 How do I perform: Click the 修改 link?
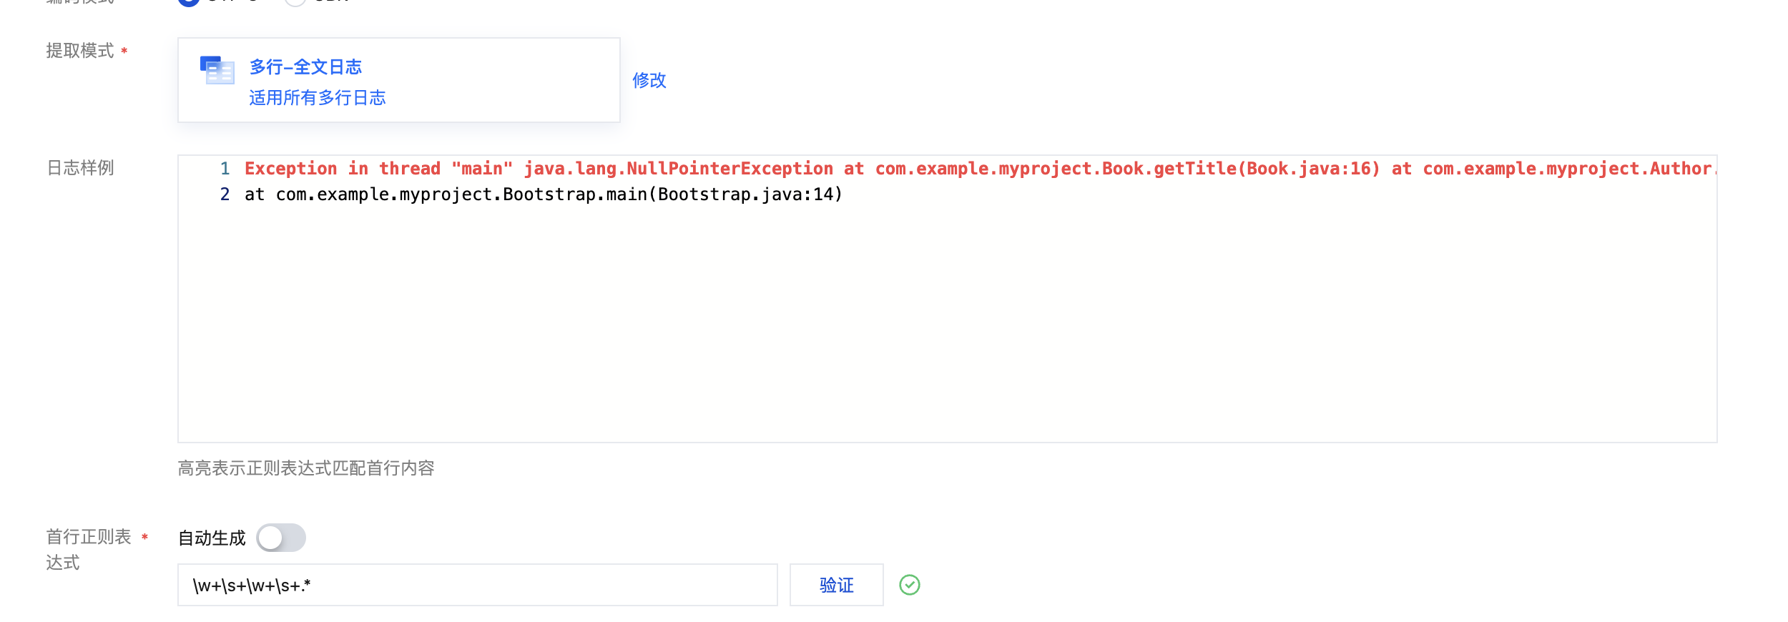point(649,80)
